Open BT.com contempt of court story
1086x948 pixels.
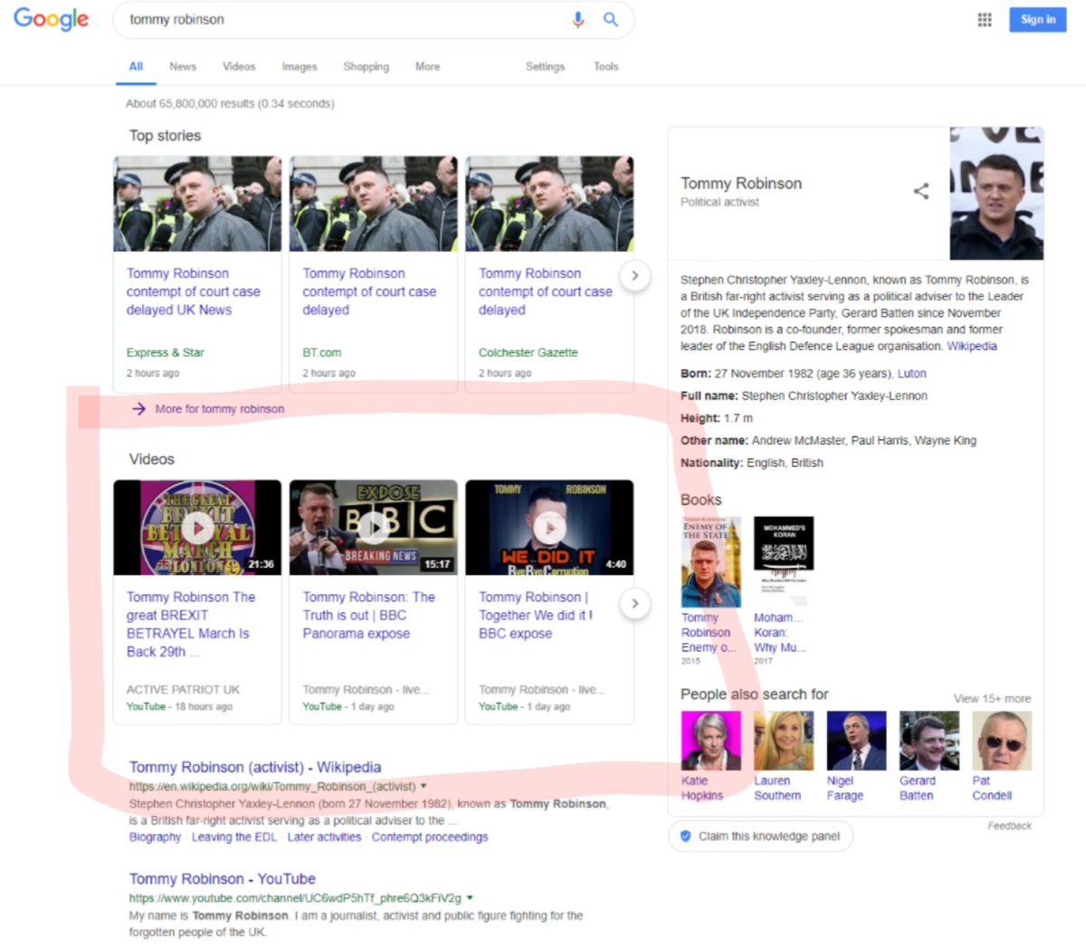pos(369,292)
